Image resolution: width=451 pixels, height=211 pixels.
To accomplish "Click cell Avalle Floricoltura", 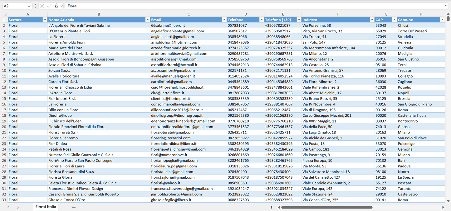I will click(99, 76).
